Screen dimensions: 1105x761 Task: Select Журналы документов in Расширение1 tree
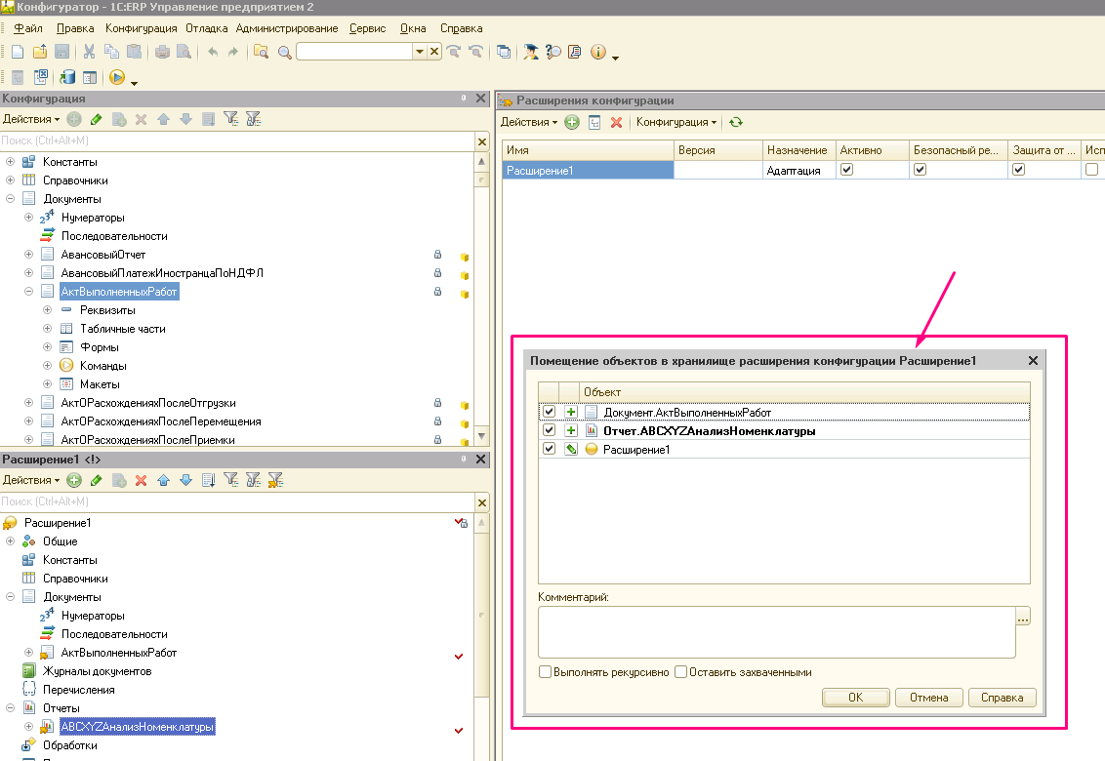[x=98, y=671]
